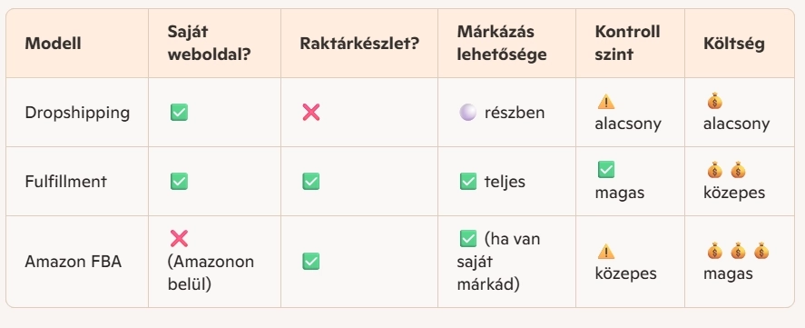Click the warning icon in Amazon FBA Kontroll cell

point(606,252)
